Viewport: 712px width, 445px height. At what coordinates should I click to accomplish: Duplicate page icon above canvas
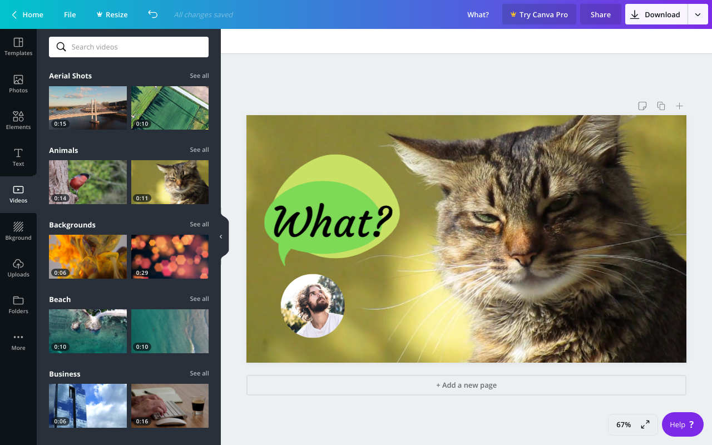coord(661,106)
